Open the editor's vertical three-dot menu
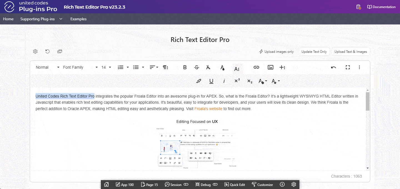 point(359,67)
